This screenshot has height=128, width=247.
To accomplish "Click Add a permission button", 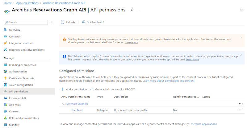I will pos(74,89).
